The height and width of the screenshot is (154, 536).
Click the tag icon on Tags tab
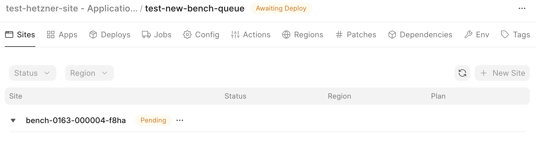[x=505, y=35]
